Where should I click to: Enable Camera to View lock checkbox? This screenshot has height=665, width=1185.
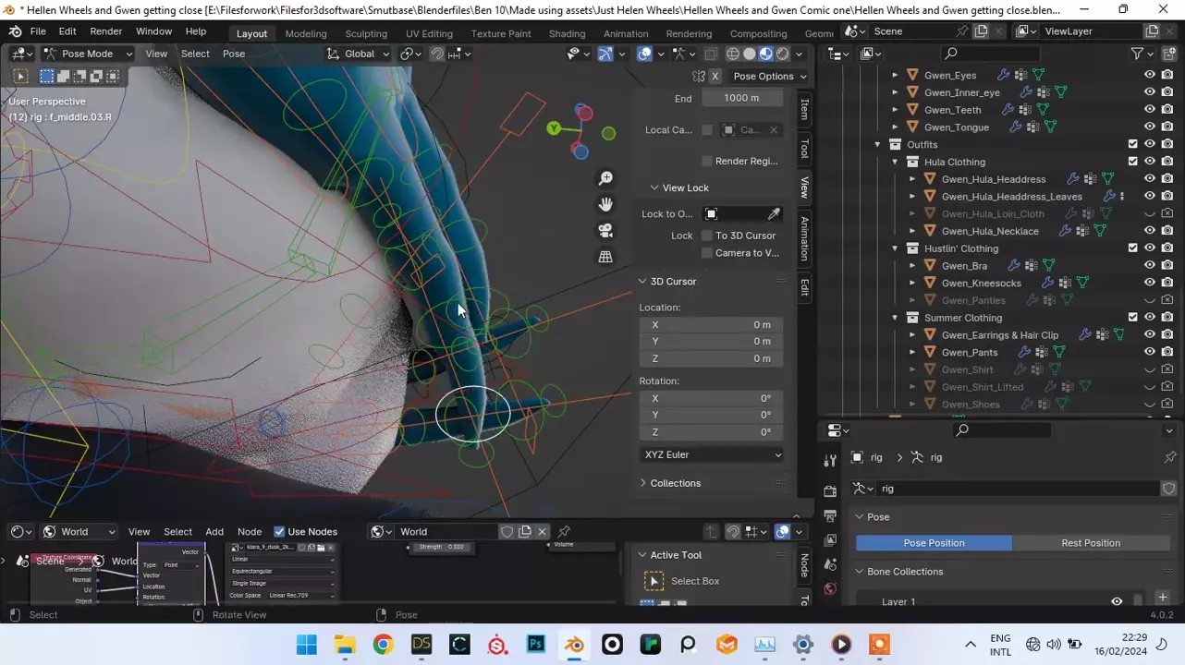click(707, 253)
